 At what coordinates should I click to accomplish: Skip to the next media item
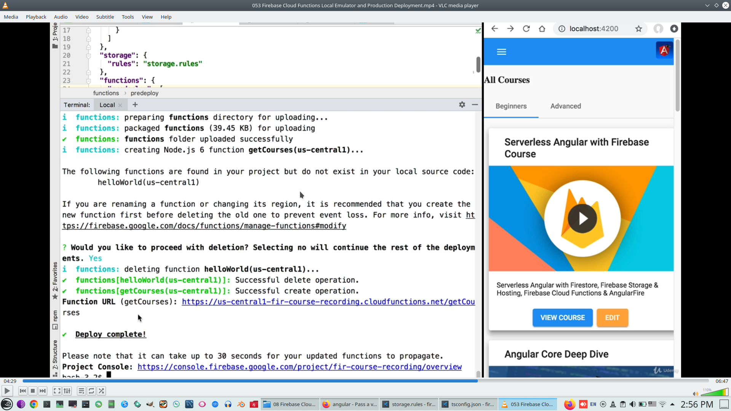tap(43, 391)
